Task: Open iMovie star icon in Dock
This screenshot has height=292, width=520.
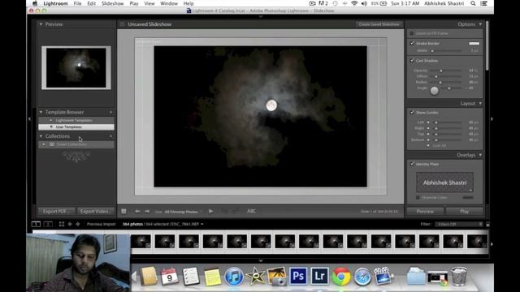Action: (x=255, y=277)
